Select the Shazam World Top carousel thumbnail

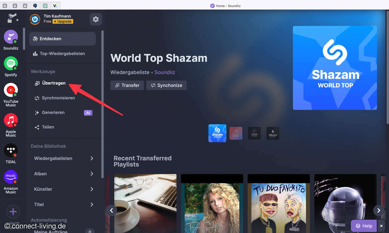click(217, 133)
